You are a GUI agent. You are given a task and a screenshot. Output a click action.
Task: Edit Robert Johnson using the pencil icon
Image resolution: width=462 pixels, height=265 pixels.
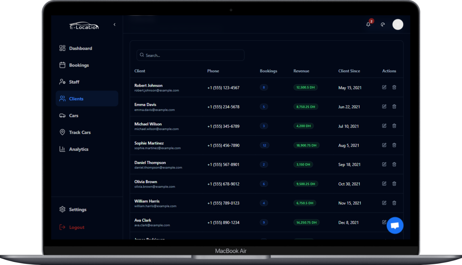click(384, 87)
